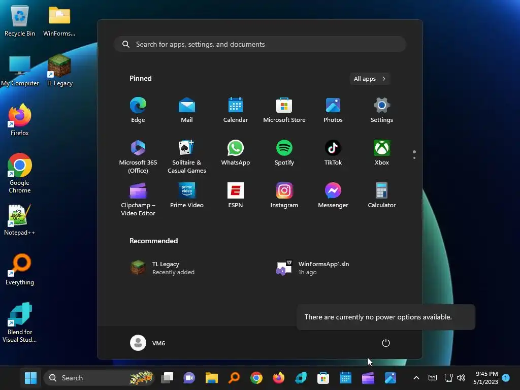Image resolution: width=520 pixels, height=390 pixels.
Task: Launch Firefox from taskbar
Action: coord(279,378)
